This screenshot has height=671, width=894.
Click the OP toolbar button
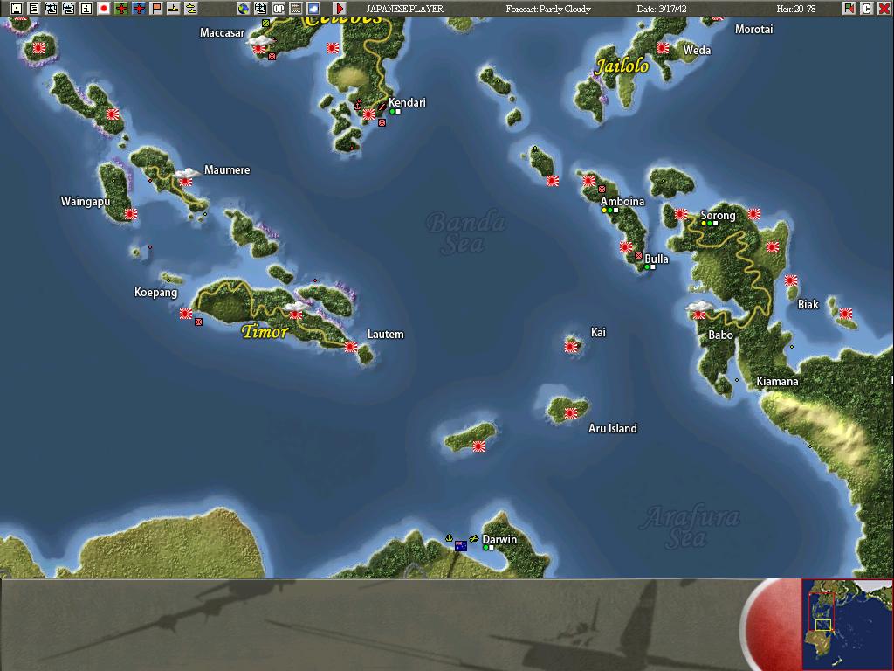pos(279,8)
